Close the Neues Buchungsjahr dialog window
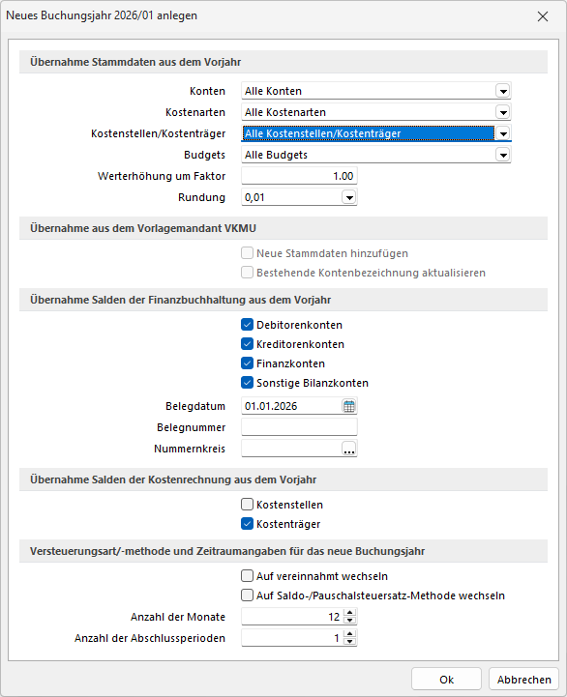567x697 pixels. pos(543,16)
